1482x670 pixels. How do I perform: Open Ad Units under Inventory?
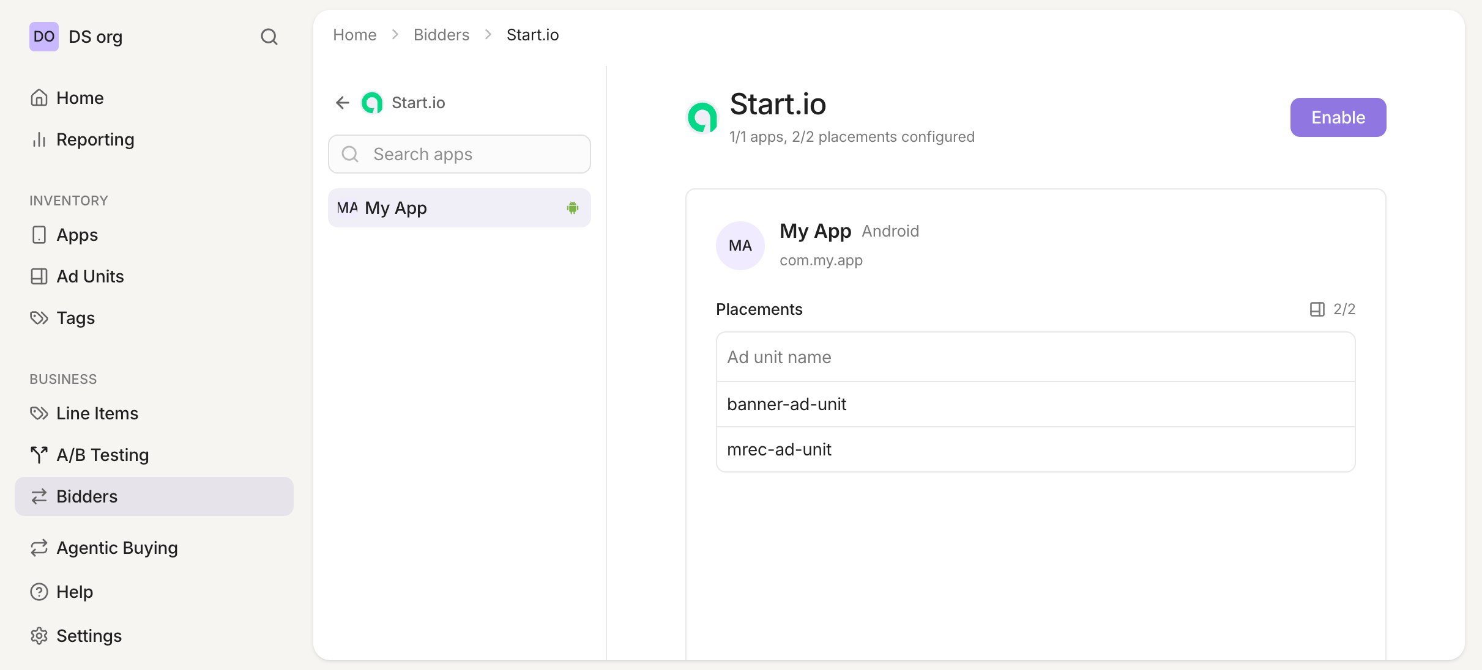click(x=154, y=276)
